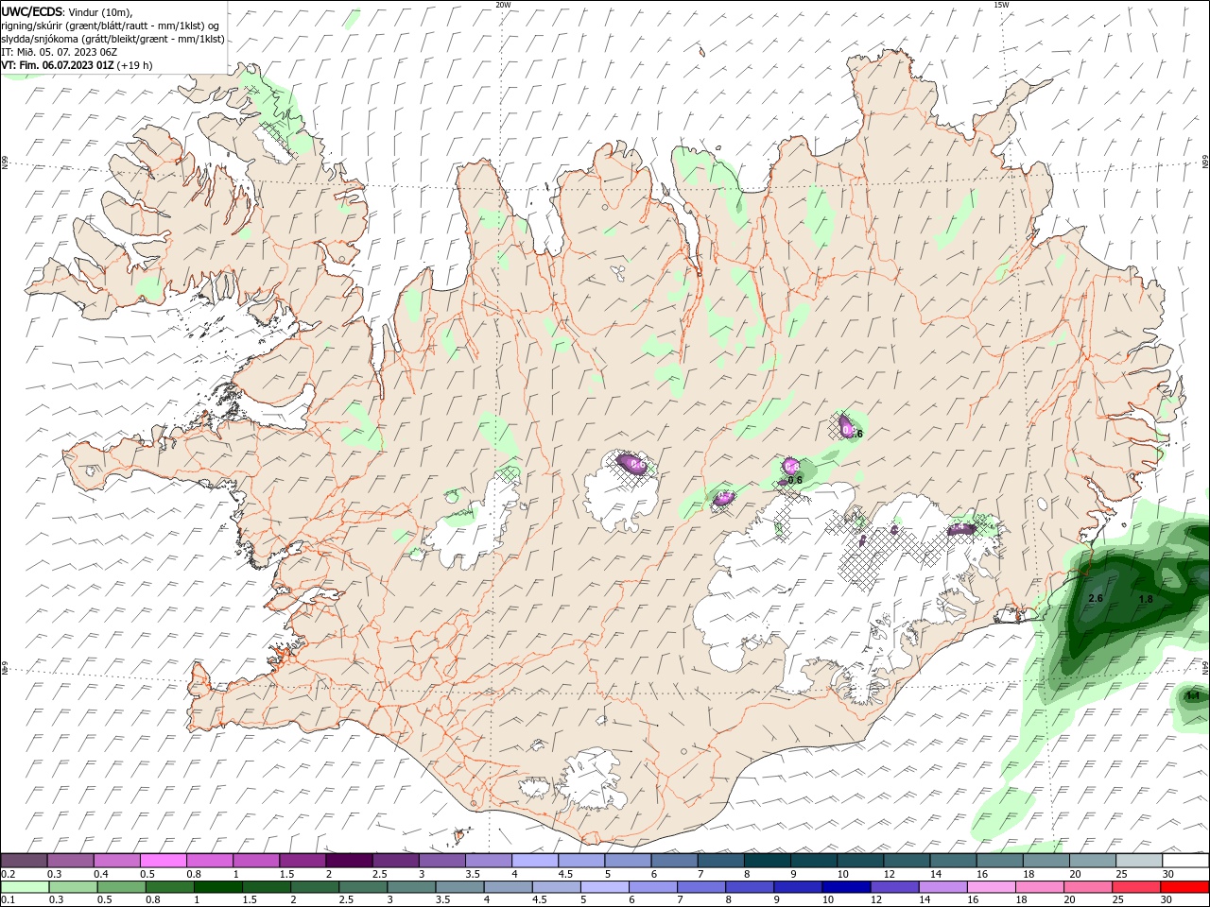1210x907 pixels.
Task: Click the 15W longitude label
Action: (1001, 5)
